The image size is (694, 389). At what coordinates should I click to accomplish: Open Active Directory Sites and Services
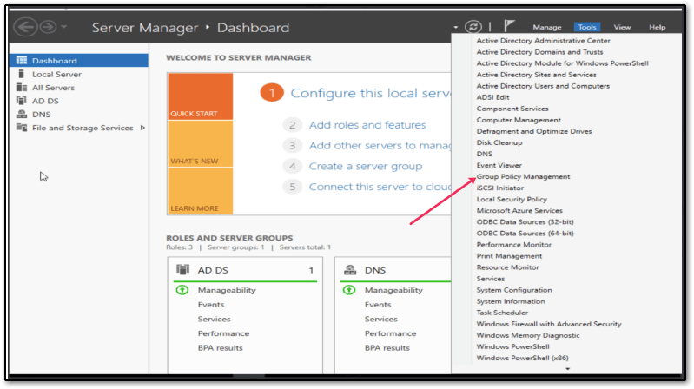536,75
